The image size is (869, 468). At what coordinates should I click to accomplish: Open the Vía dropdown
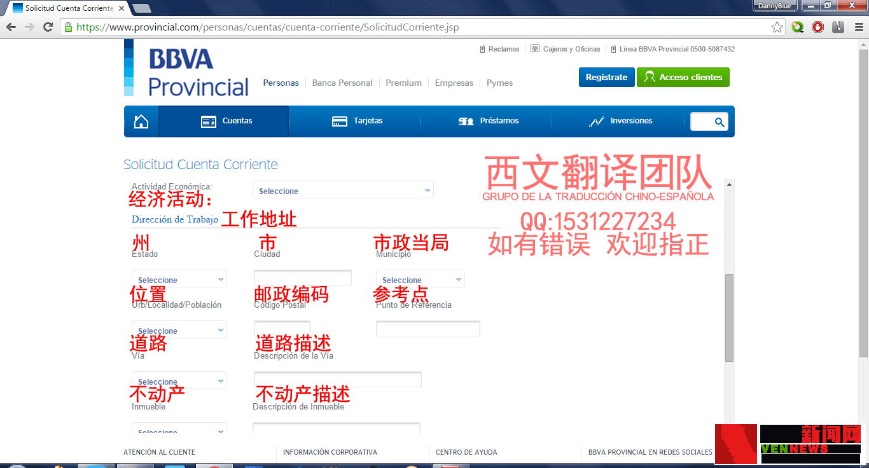click(179, 380)
